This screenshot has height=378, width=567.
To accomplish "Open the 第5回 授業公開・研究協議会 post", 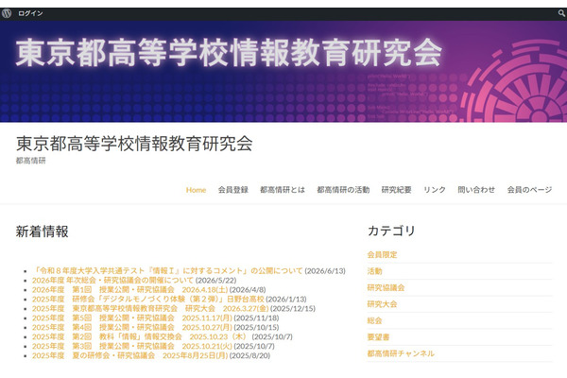I will tap(132, 318).
